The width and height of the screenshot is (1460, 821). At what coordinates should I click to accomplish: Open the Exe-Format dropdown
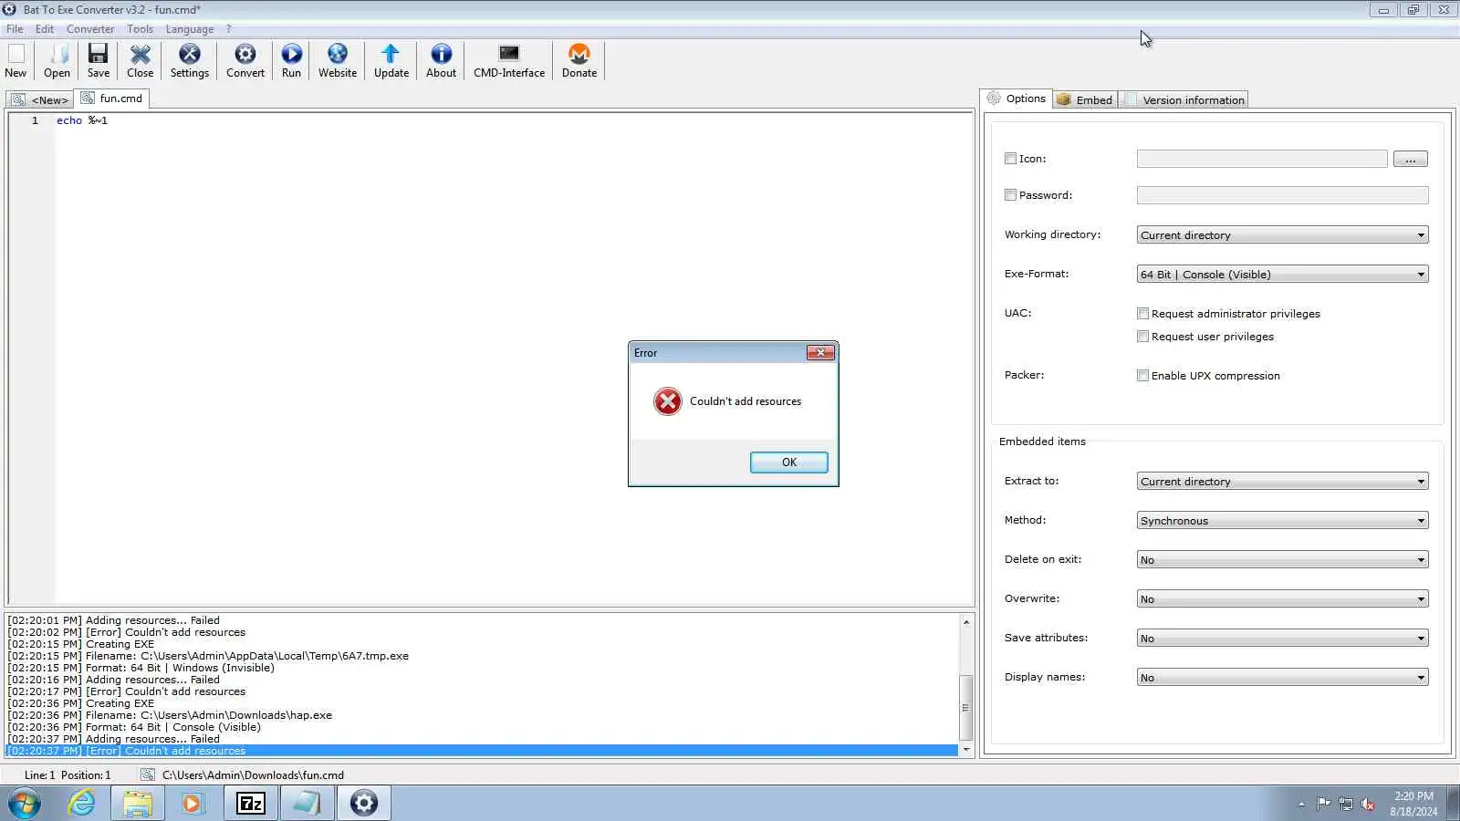click(x=1282, y=275)
